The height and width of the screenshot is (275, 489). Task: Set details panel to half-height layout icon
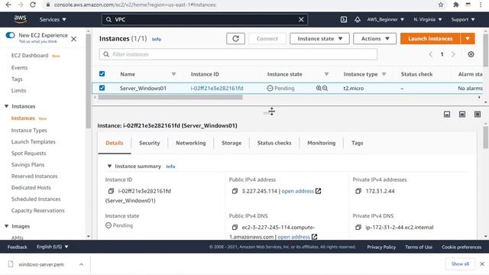462,115
